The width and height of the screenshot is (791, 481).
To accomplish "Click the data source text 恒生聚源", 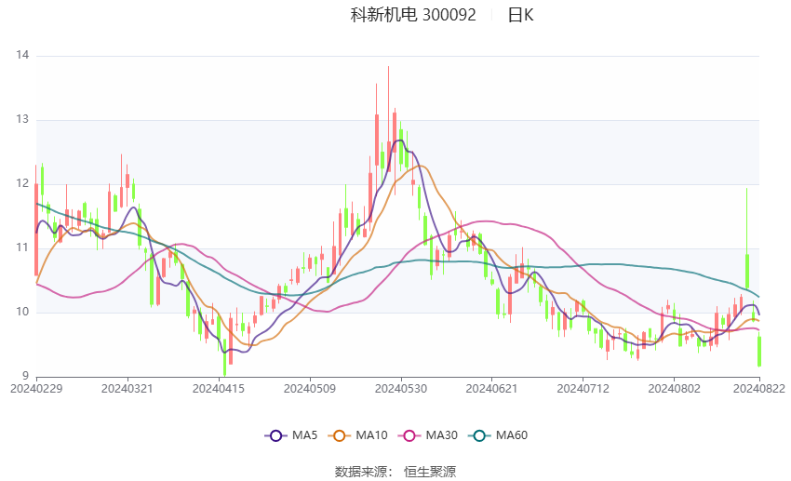I will (430, 472).
